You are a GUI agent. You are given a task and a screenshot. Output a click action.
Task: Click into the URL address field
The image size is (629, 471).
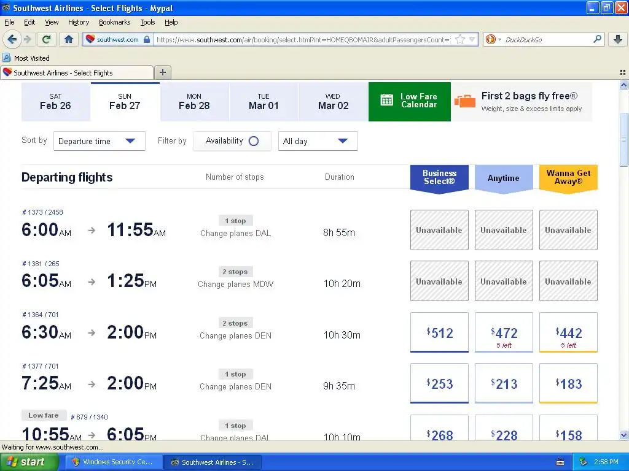pyautogui.click(x=304, y=40)
